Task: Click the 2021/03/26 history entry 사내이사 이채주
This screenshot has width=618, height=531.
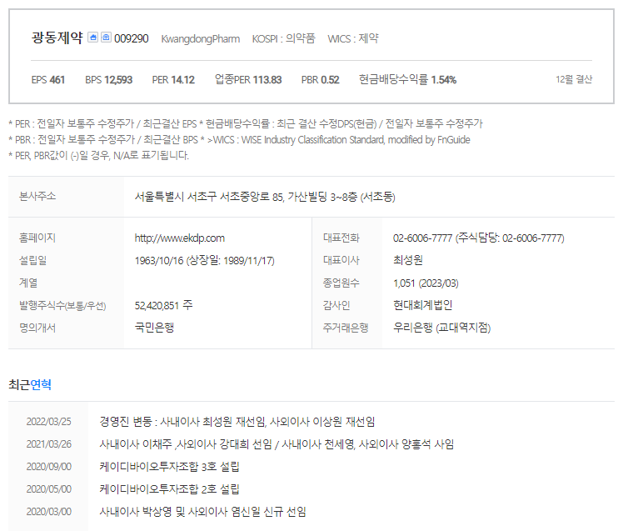Action: 277,444
